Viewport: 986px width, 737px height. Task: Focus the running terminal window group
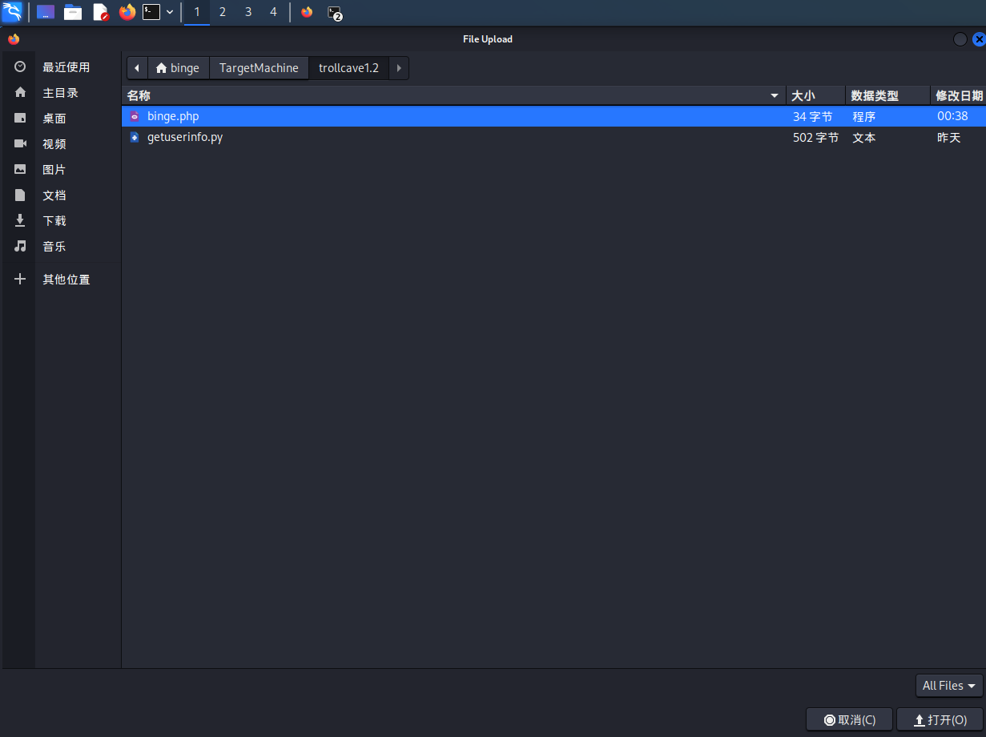335,13
